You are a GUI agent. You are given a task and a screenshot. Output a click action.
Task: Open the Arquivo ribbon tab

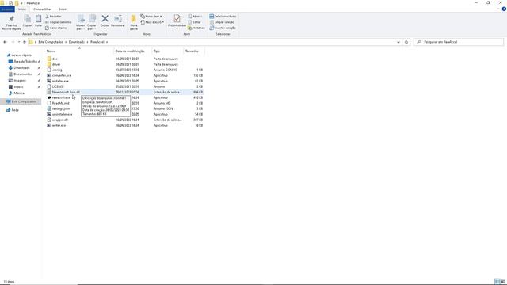click(7, 9)
